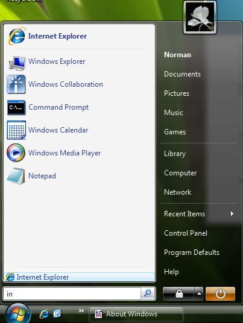Click the user account flower picture
The width and height of the screenshot is (243, 323).
200,17
